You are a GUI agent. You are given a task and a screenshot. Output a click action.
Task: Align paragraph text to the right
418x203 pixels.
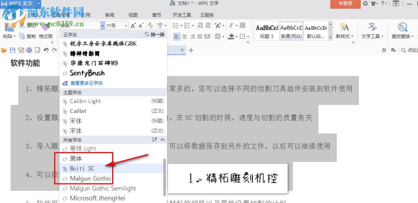192,36
